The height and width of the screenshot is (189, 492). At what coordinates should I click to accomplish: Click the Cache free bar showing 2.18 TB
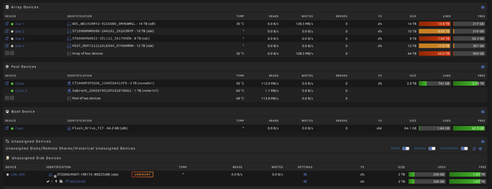(469, 84)
